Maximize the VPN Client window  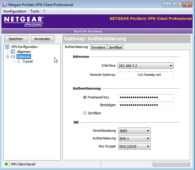click(177, 5)
